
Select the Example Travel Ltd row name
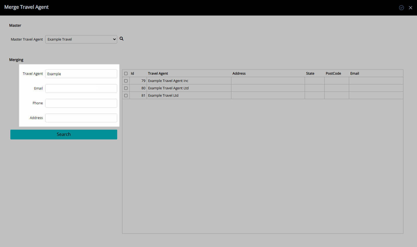click(163, 96)
